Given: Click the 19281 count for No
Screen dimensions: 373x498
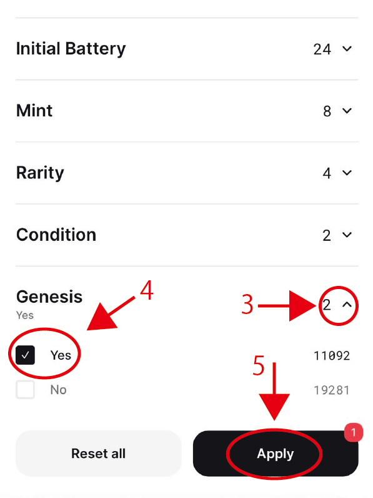Looking at the screenshot, I should pyautogui.click(x=332, y=390).
